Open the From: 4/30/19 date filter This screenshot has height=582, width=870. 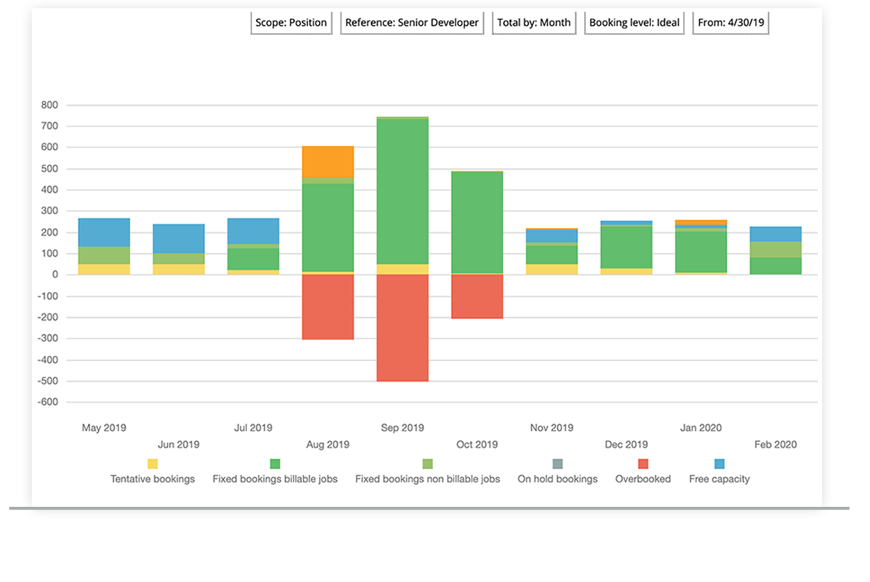pos(730,22)
